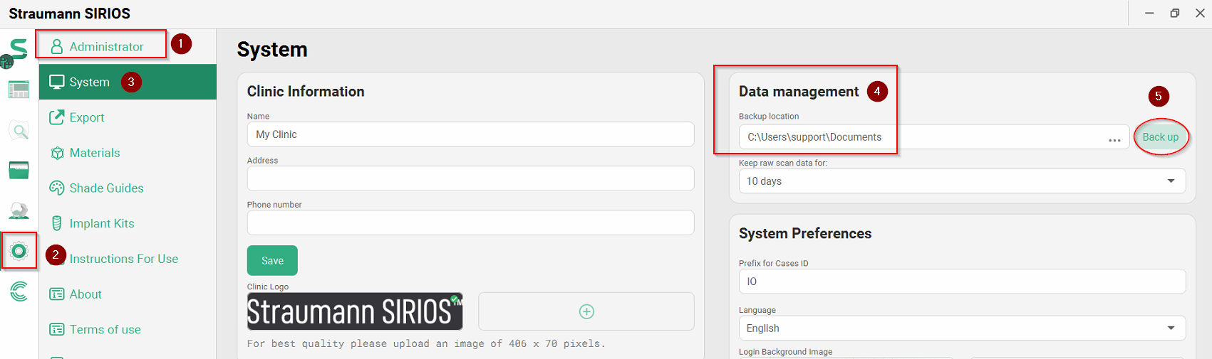Screen dimensions: 1212x359
Task: Save the clinic information
Action: click(272, 261)
